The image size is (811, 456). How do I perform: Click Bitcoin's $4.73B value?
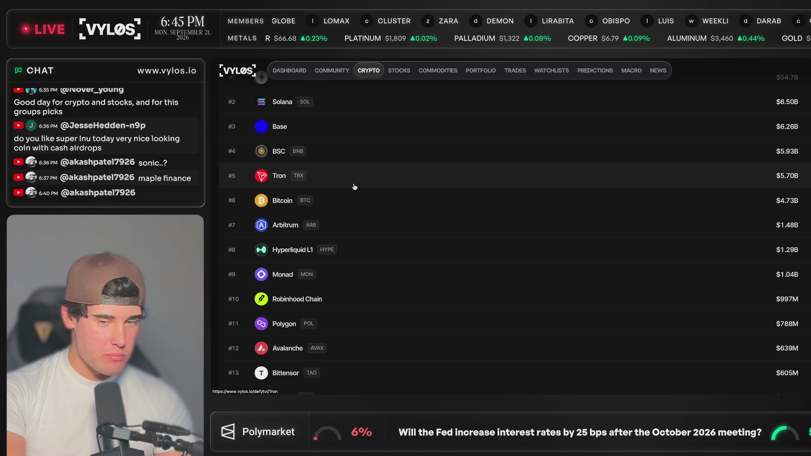(787, 200)
